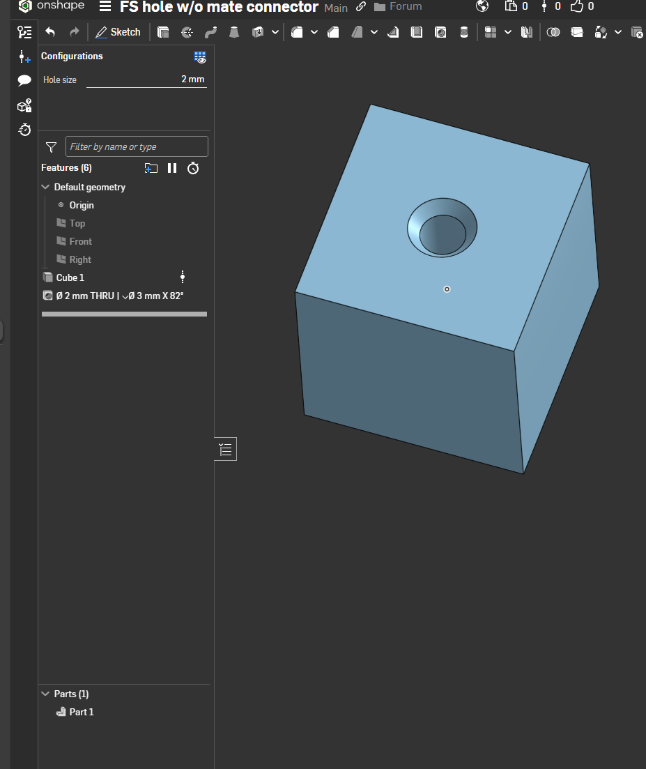646x769 pixels.
Task: Select the Revolve tool
Action: 187,32
